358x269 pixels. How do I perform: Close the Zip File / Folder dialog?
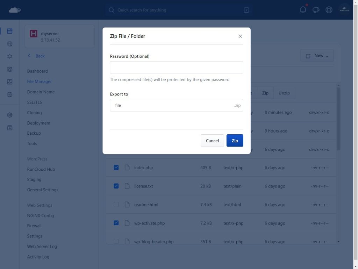tap(240, 36)
